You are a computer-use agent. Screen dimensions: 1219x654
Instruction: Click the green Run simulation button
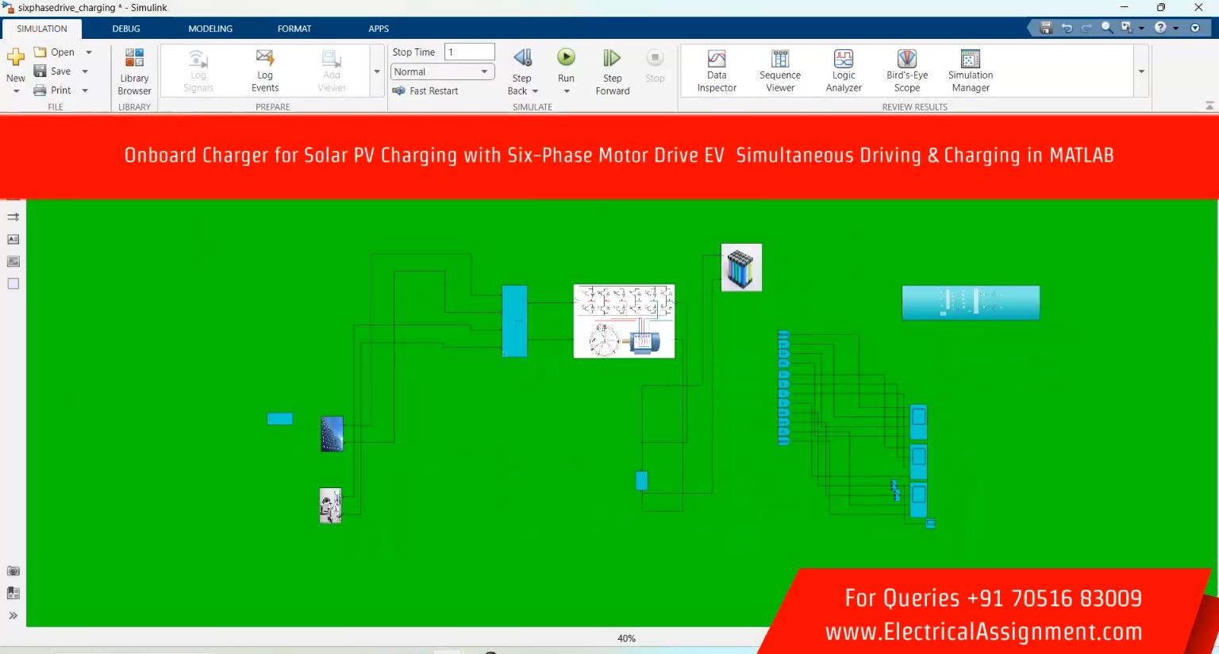pos(566,58)
